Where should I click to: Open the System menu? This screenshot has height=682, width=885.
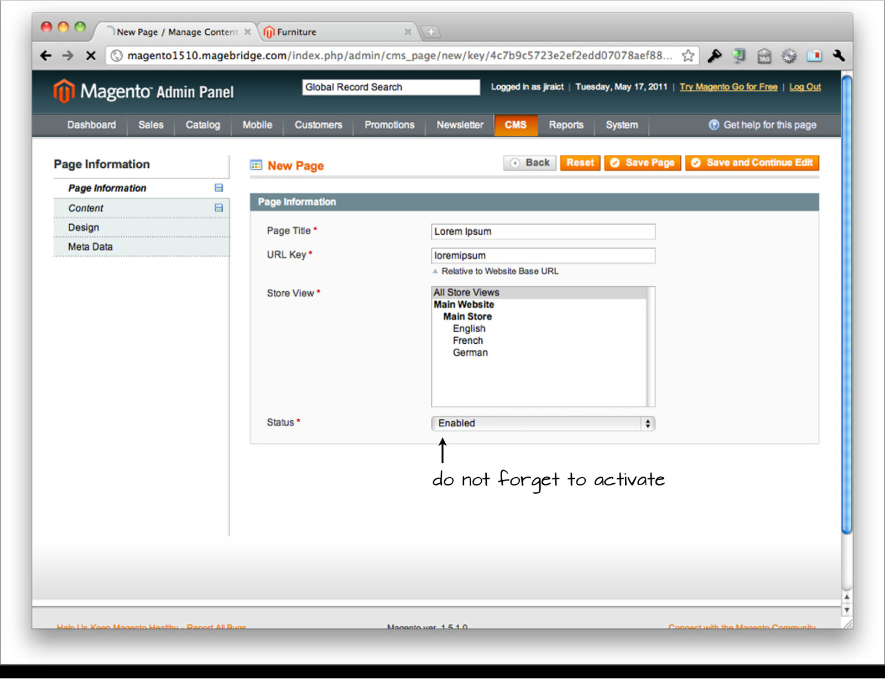pyautogui.click(x=622, y=125)
